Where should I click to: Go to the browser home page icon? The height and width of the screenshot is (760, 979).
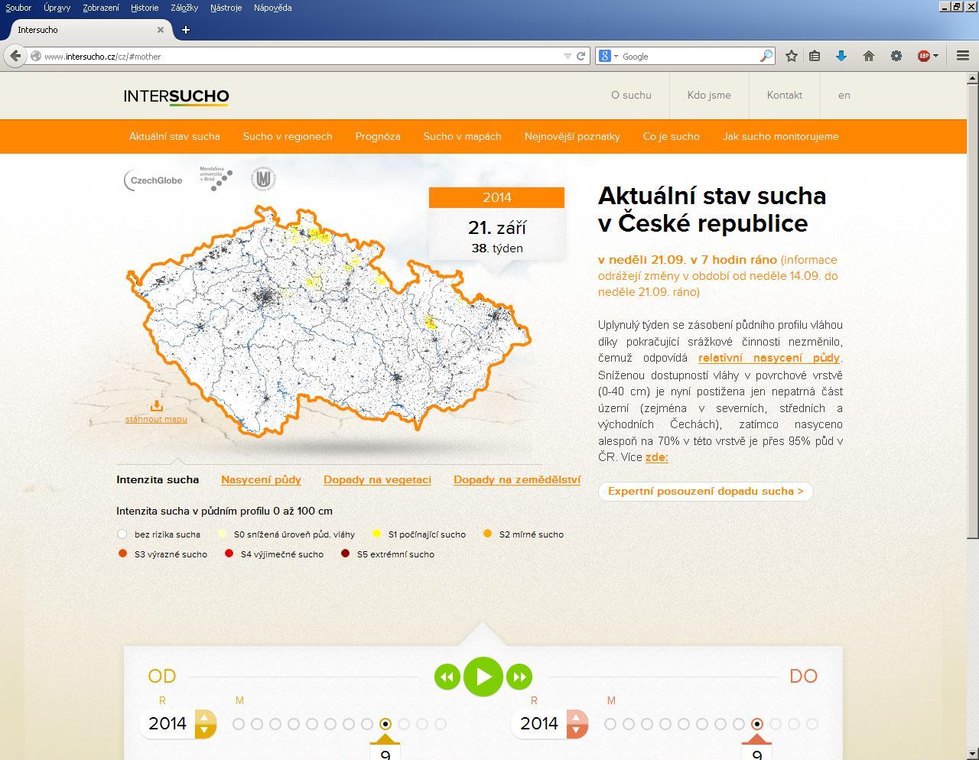869,56
